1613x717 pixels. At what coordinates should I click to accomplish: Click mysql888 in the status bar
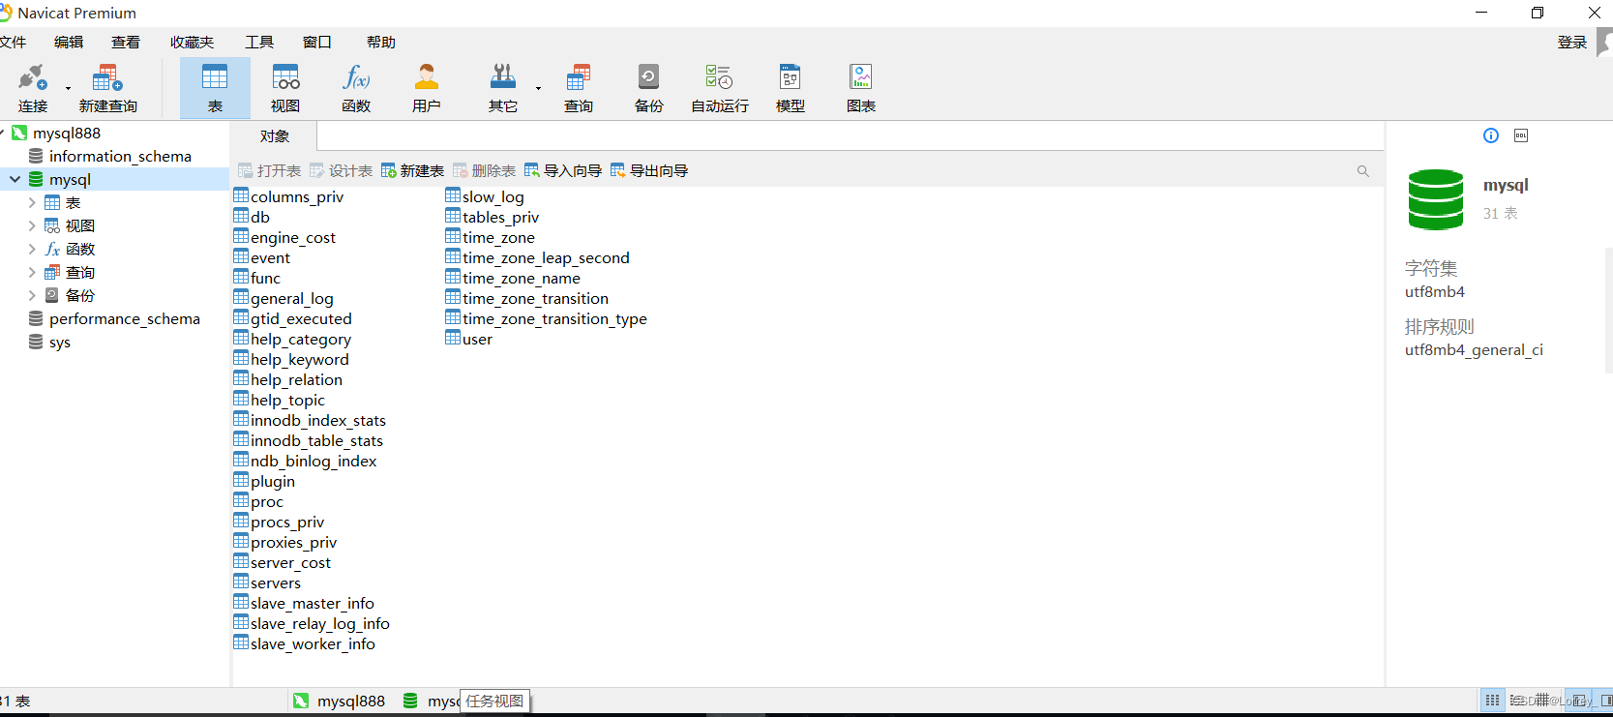point(340,701)
